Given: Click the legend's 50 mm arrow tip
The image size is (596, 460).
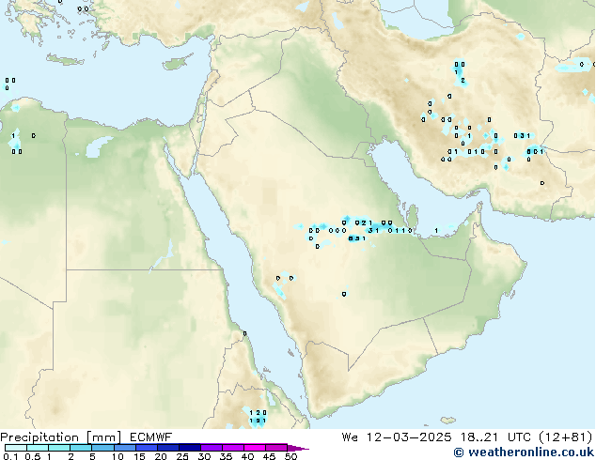Looking at the screenshot, I should coord(298,448).
